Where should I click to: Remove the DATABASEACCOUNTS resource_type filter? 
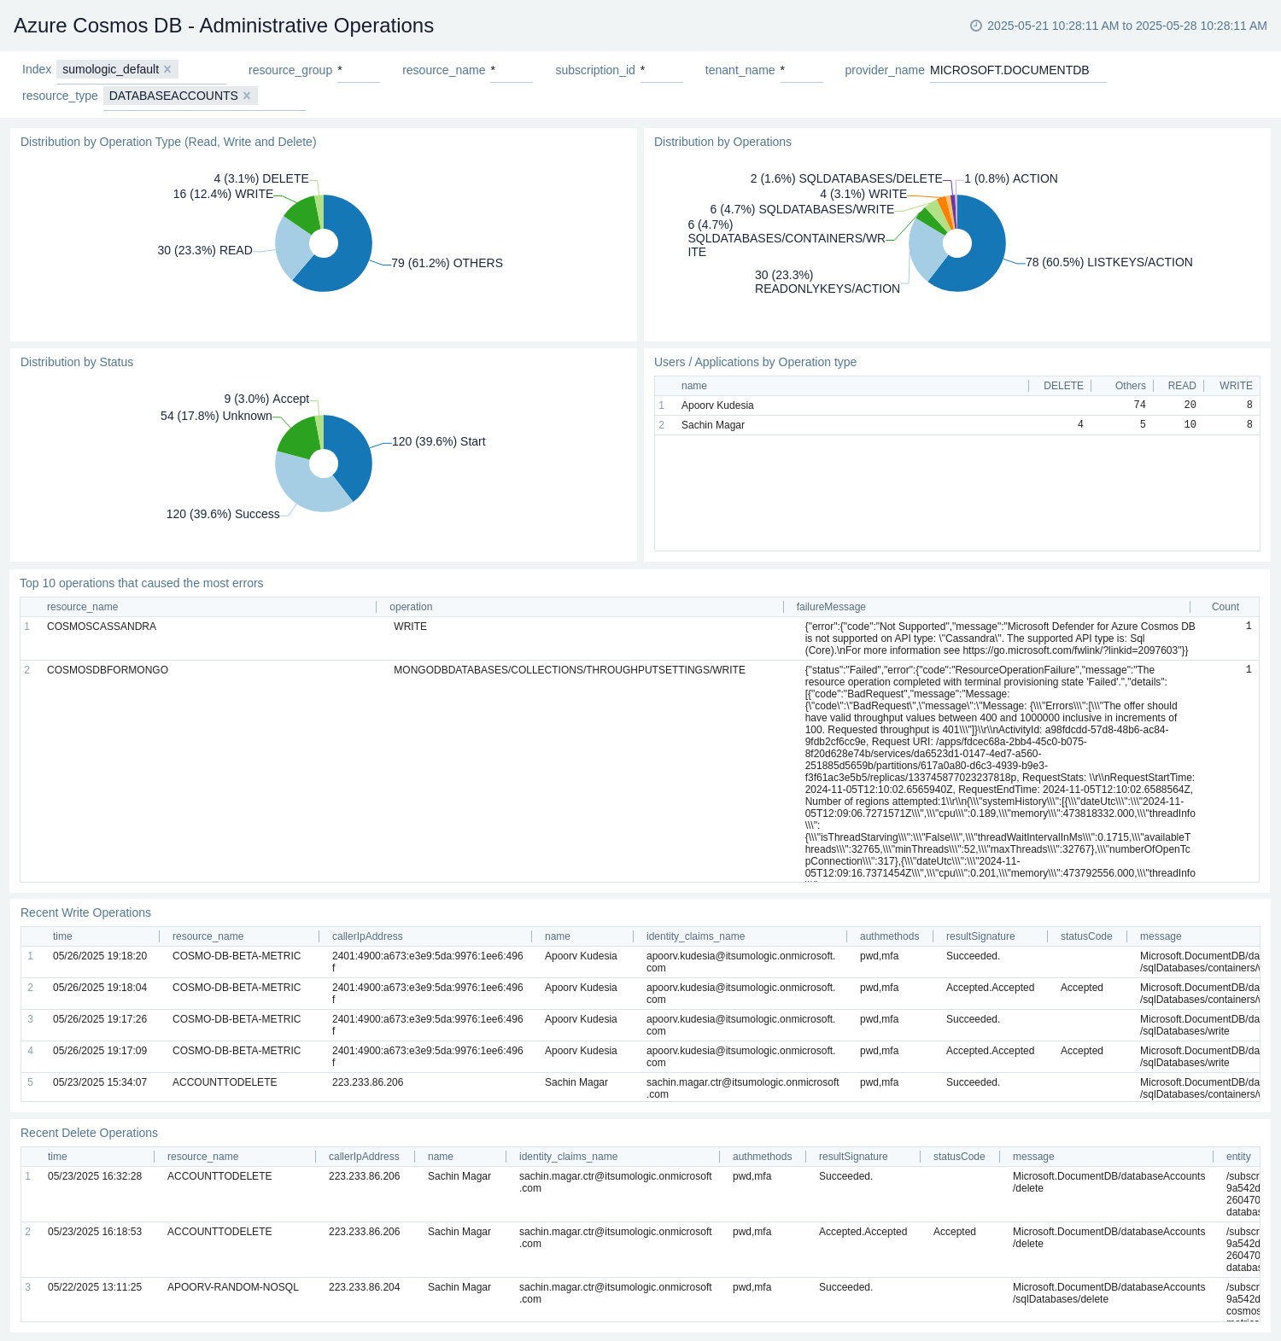coord(247,96)
